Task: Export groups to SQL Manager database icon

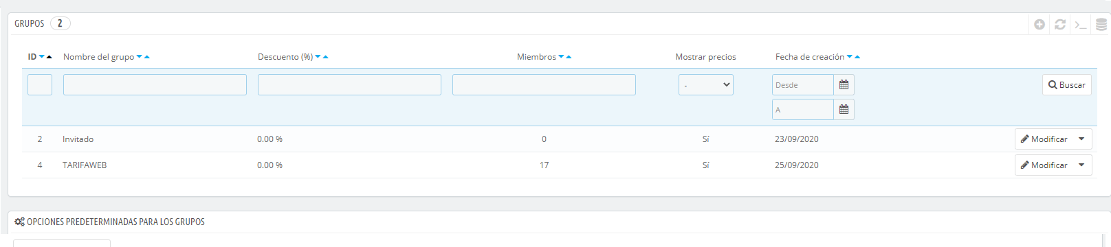Action: [x=1101, y=24]
